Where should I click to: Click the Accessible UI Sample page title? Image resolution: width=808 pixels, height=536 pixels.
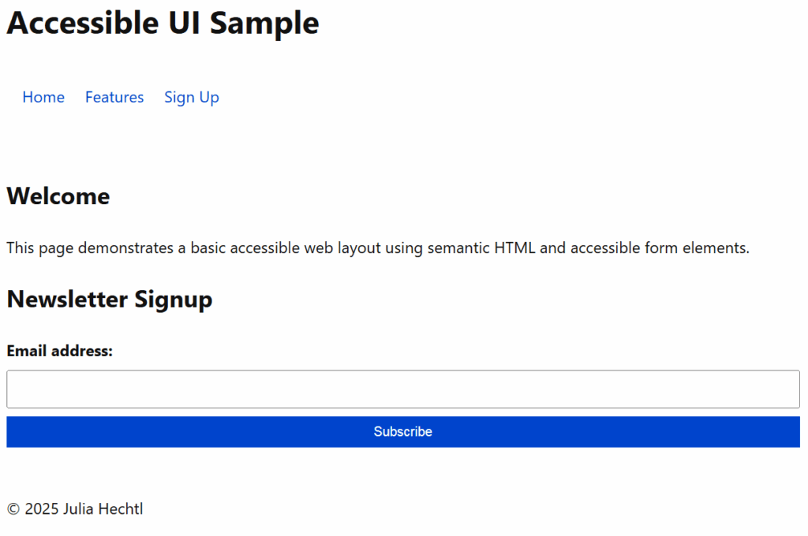(163, 23)
